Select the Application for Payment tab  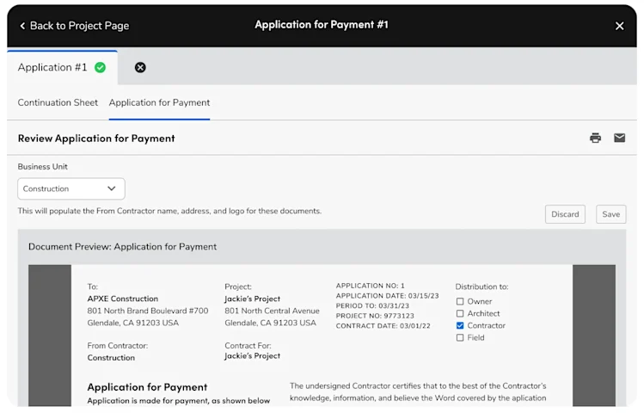click(x=159, y=102)
